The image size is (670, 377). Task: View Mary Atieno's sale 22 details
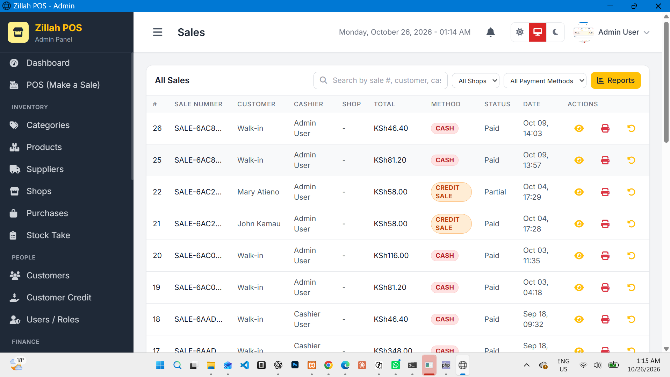point(579,192)
